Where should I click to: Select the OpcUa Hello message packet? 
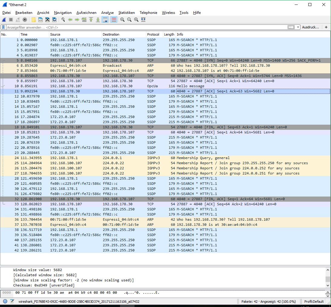pyautogui.click(x=121, y=86)
